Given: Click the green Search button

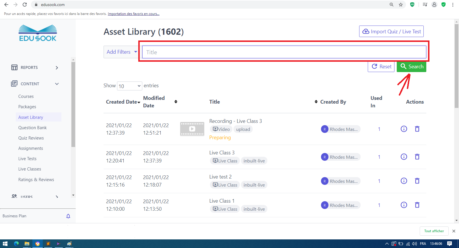Looking at the screenshot, I should coord(411,67).
